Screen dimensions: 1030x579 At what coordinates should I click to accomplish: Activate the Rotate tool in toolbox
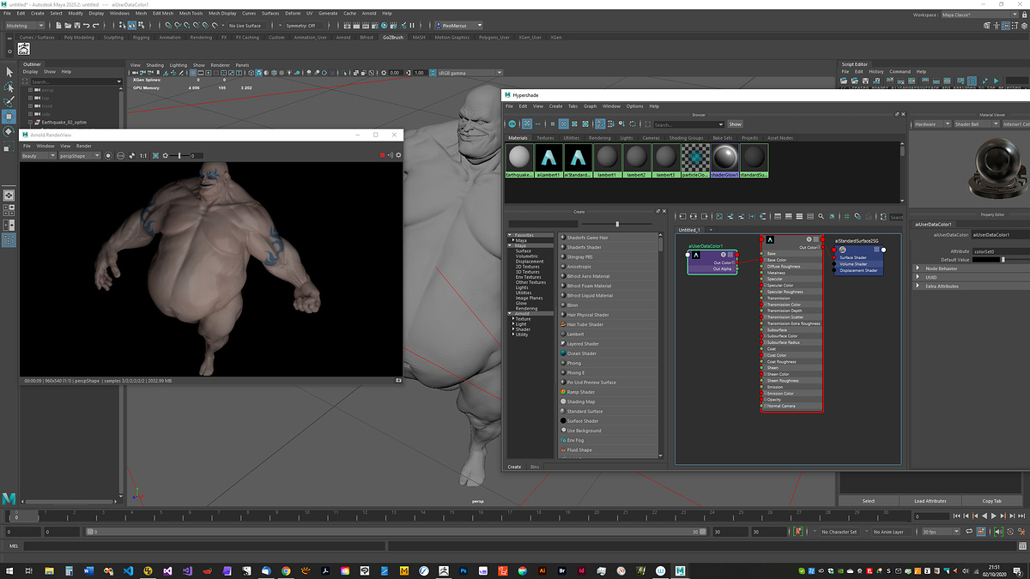click(x=9, y=131)
